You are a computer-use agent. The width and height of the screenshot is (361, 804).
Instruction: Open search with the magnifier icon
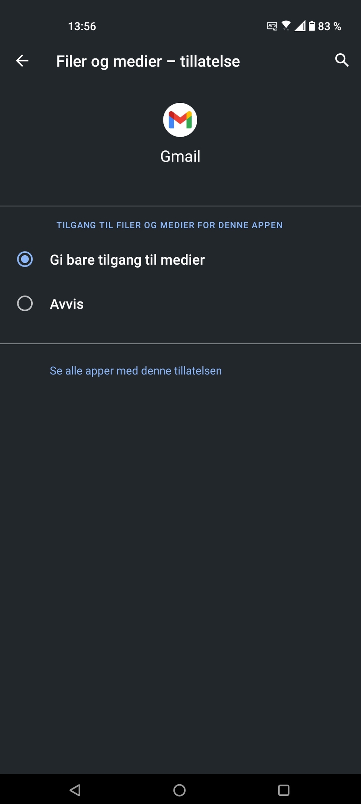(342, 60)
